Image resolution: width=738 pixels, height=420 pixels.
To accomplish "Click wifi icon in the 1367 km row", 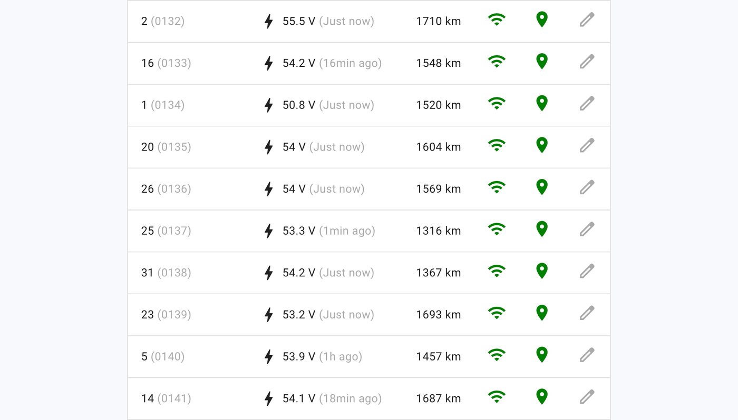I will [x=497, y=272].
